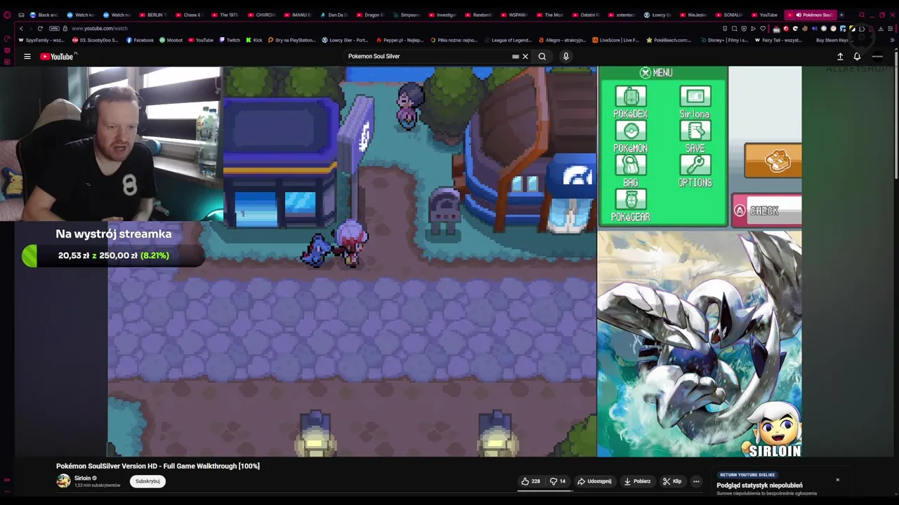899x505 pixels.
Task: Open the LiveScore bookmark
Action: tap(616, 40)
